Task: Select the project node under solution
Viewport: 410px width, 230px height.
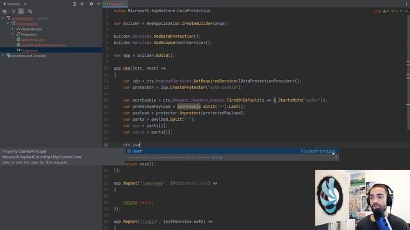Action: pyautogui.click(x=28, y=24)
